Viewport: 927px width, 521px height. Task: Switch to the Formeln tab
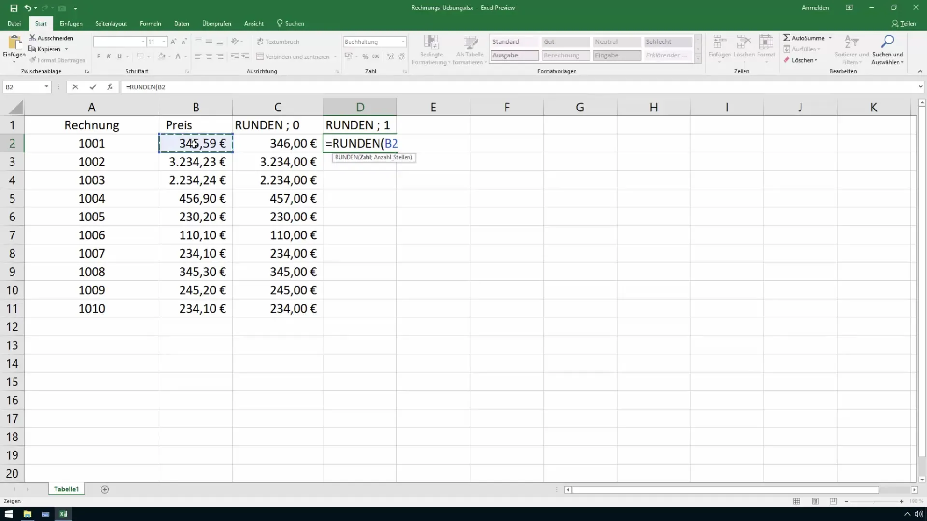click(150, 23)
